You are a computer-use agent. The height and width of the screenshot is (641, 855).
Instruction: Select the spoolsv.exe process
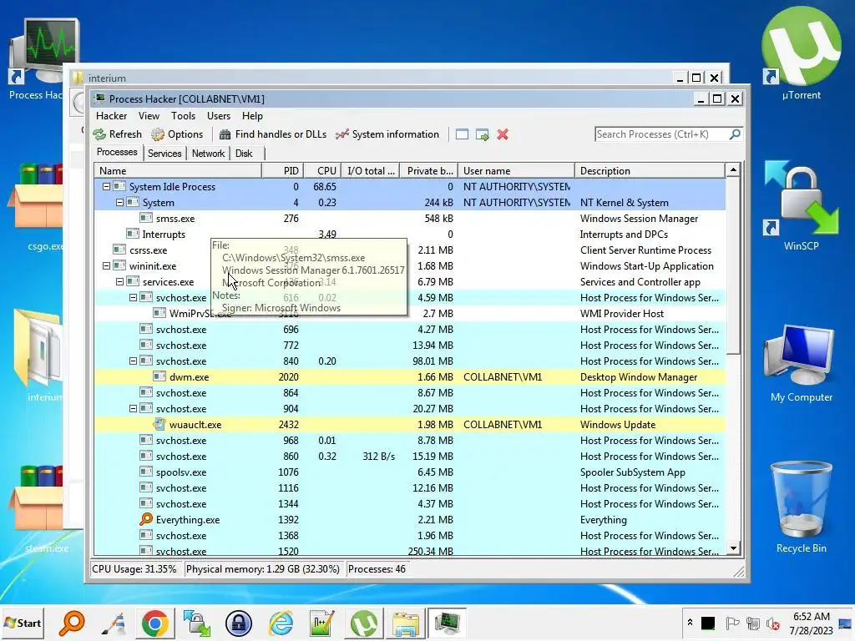coord(409,472)
